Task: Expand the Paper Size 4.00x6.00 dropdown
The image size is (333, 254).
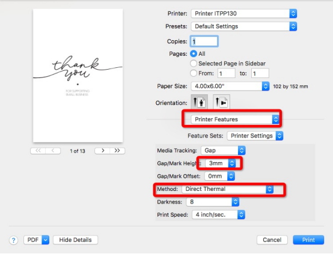Action: coord(230,86)
